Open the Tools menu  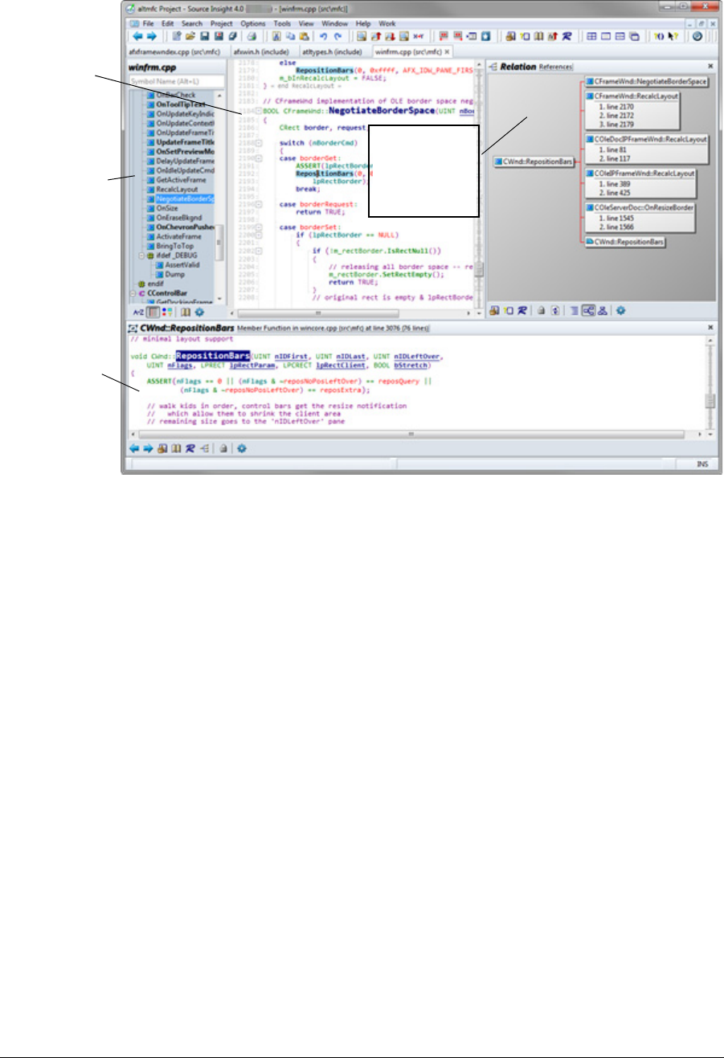[282, 23]
